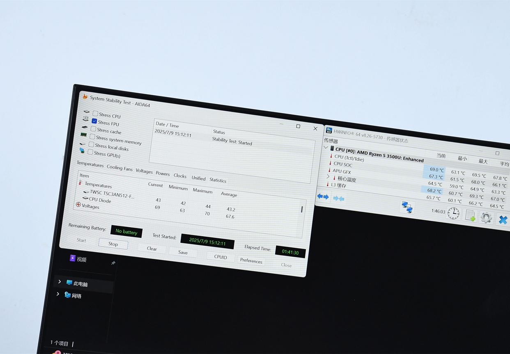Click the thermometer icon beside APU GFX
Image resolution: width=510 pixels, height=354 pixels.
coord(329,170)
